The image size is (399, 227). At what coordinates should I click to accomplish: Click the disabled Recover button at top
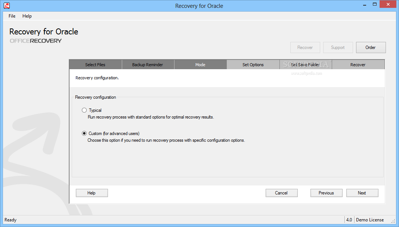(x=305, y=47)
